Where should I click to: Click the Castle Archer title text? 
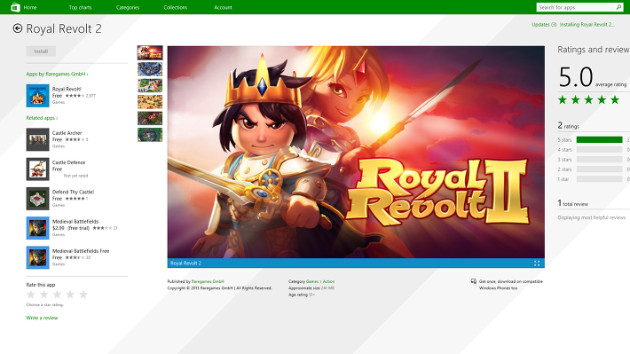coord(67,132)
